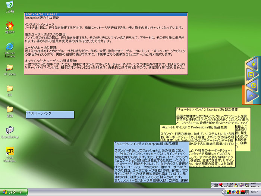Click the インスタントメッセージ: heading in pink note
Screen dimensions: 261x196
(x=40, y=25)
